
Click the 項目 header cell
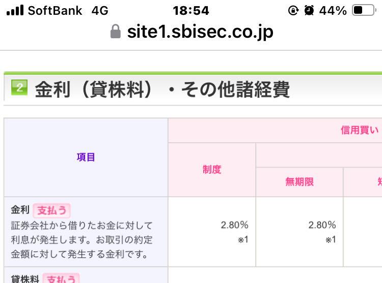click(x=86, y=157)
